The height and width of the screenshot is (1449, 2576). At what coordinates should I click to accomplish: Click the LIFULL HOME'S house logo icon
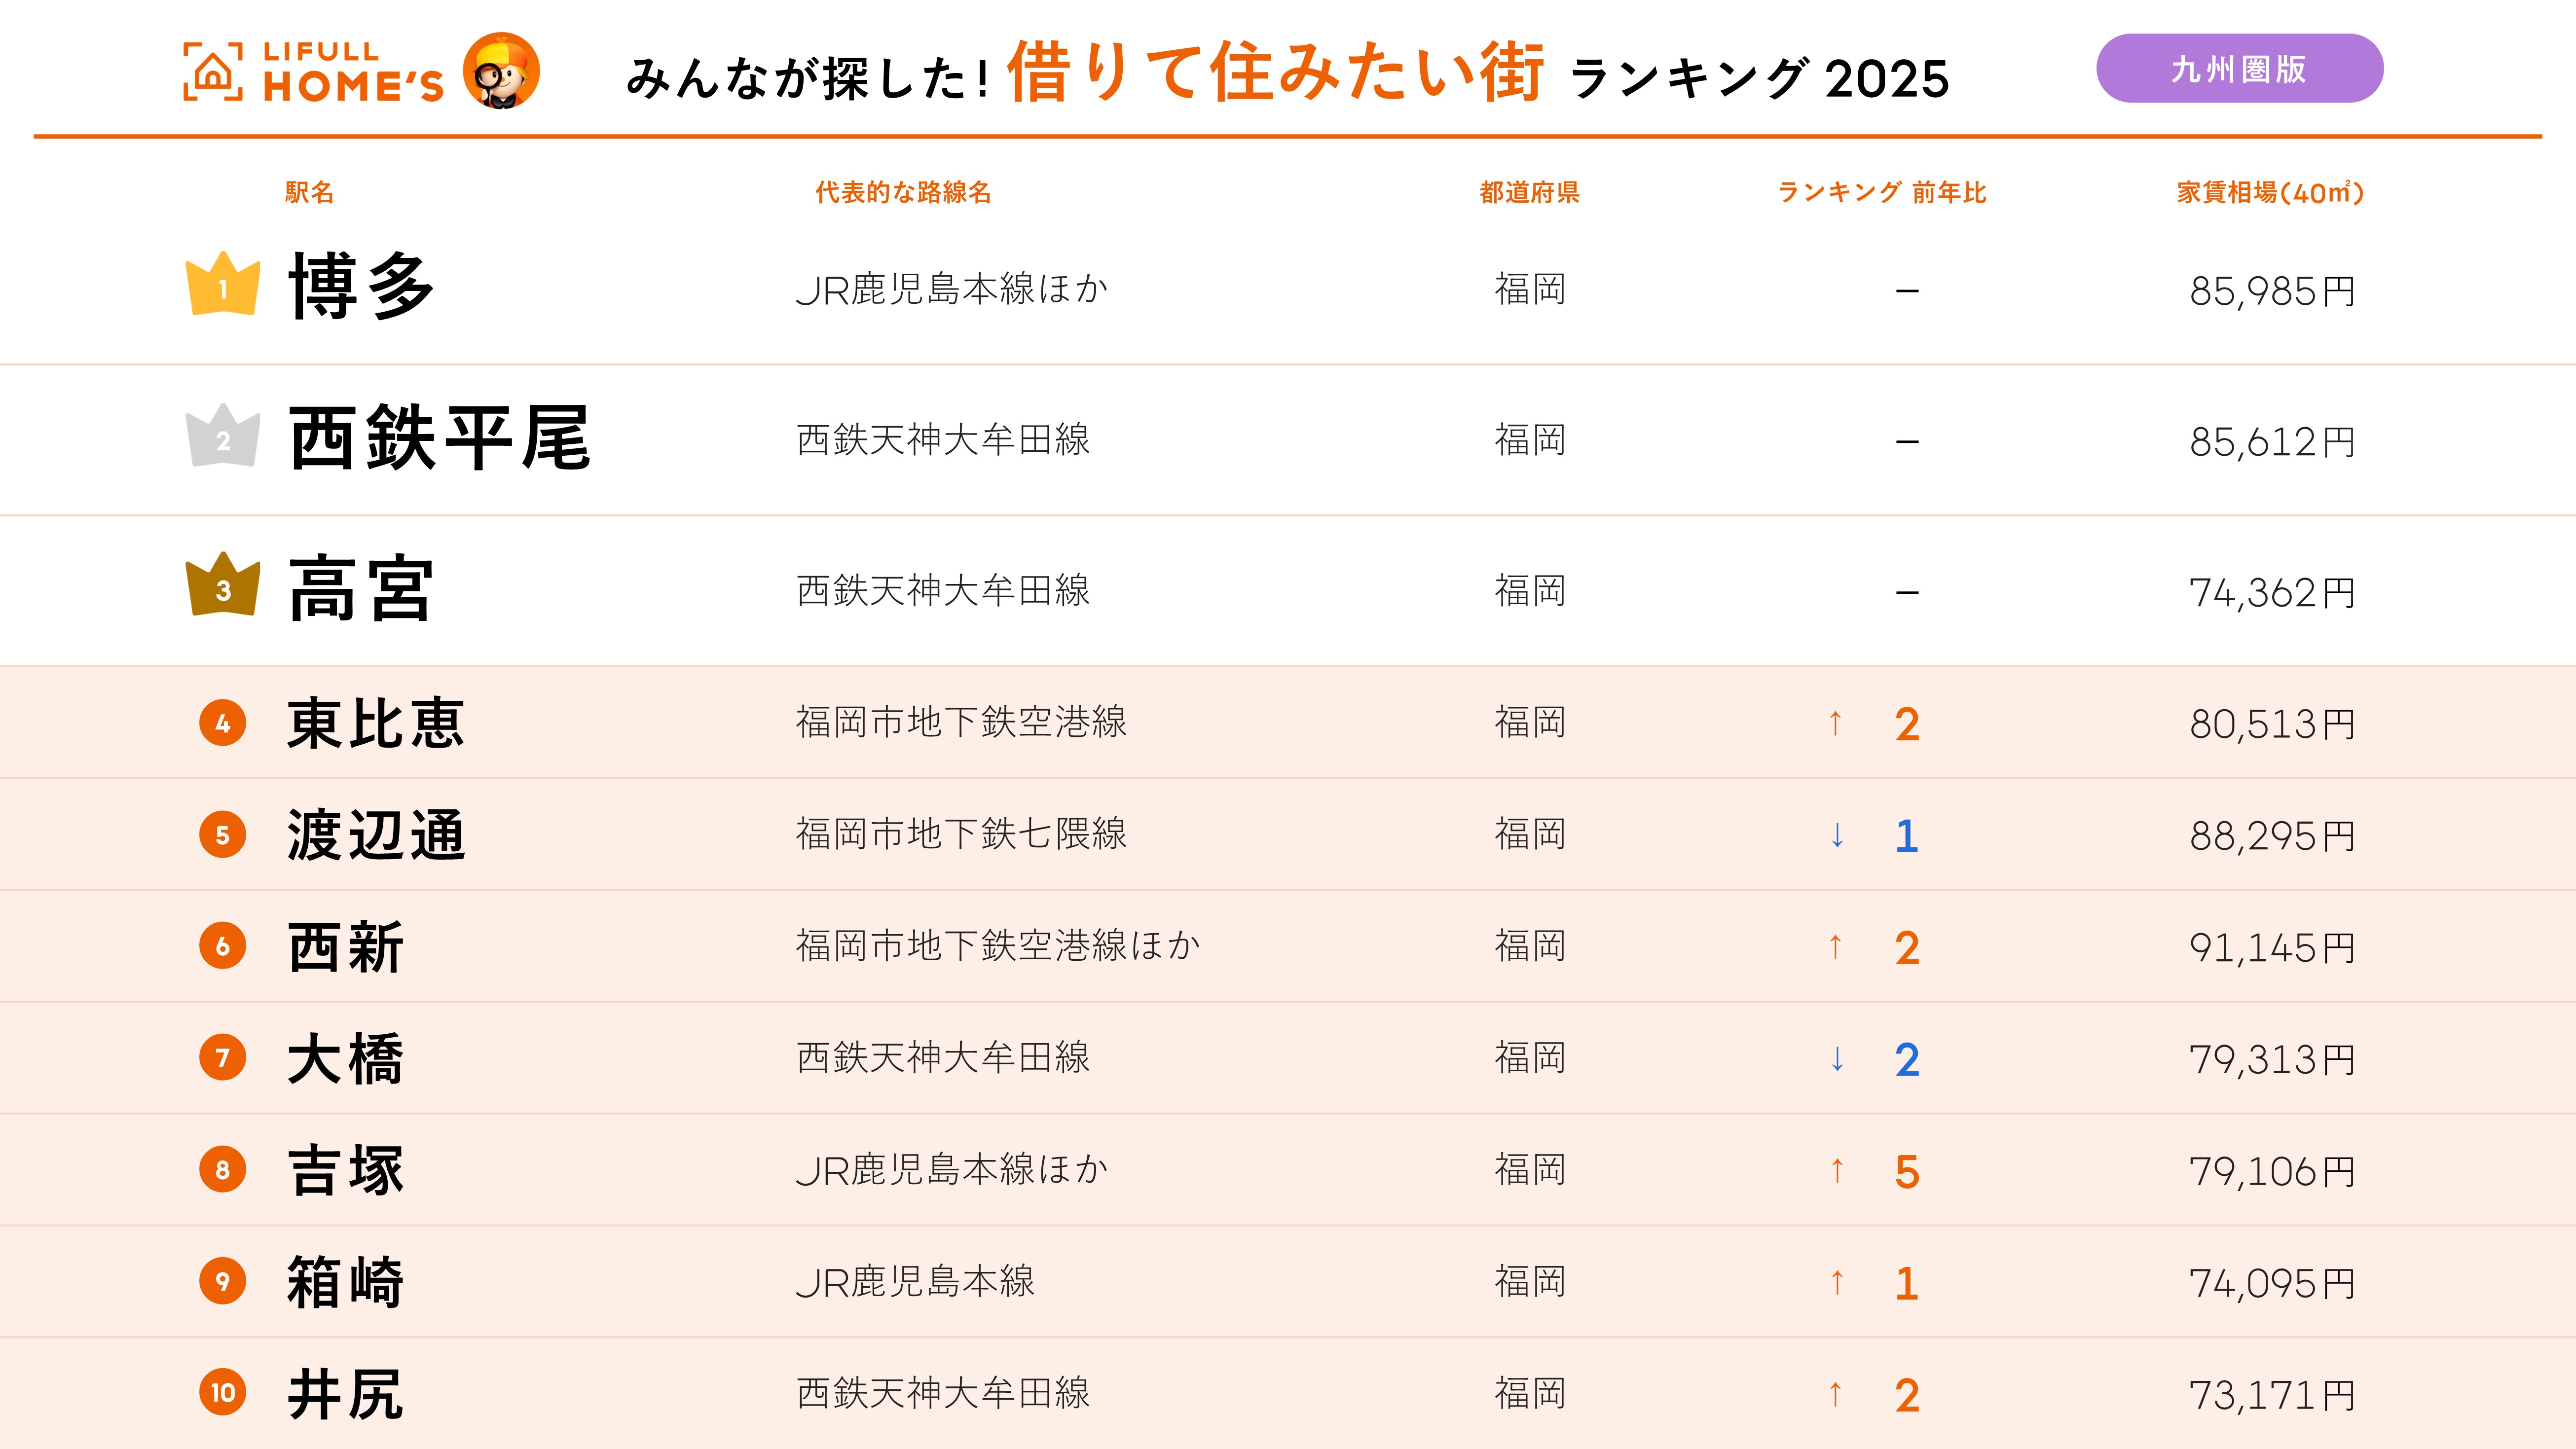(x=213, y=72)
